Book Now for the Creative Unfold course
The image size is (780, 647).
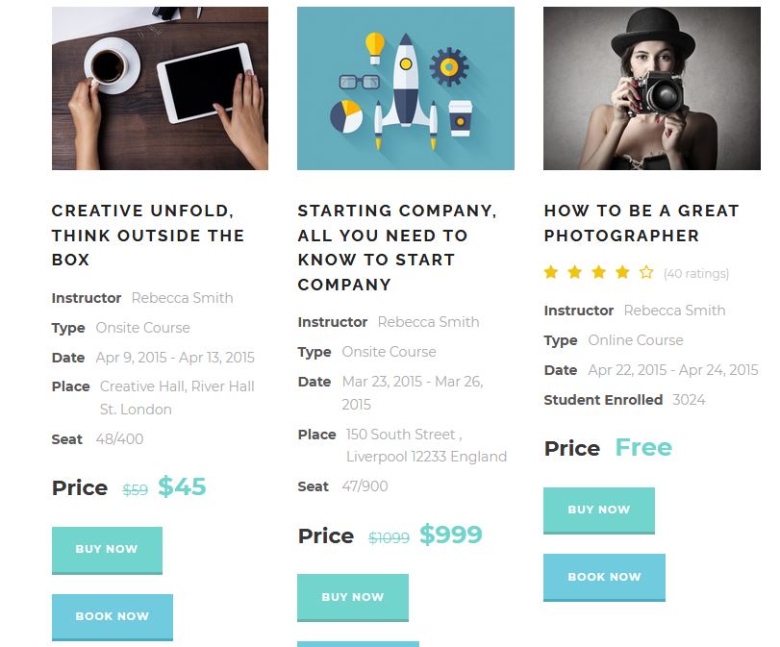pos(113,617)
